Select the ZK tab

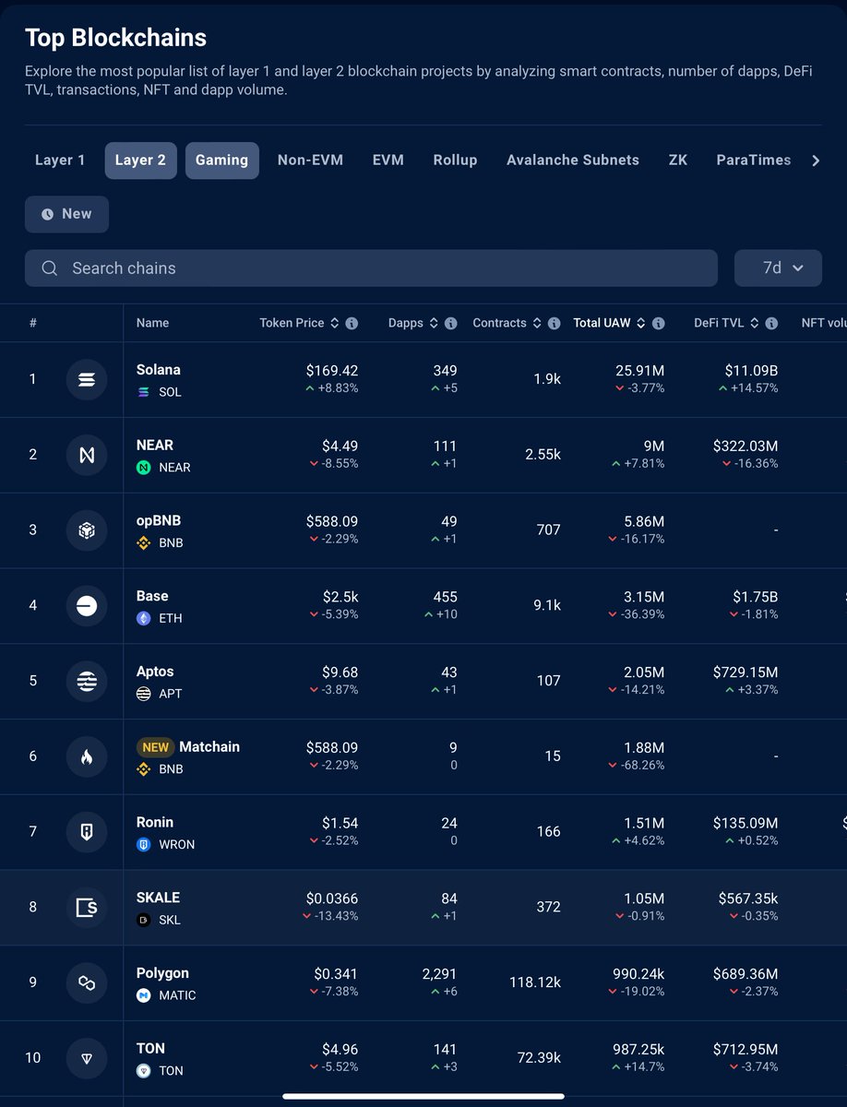(678, 161)
